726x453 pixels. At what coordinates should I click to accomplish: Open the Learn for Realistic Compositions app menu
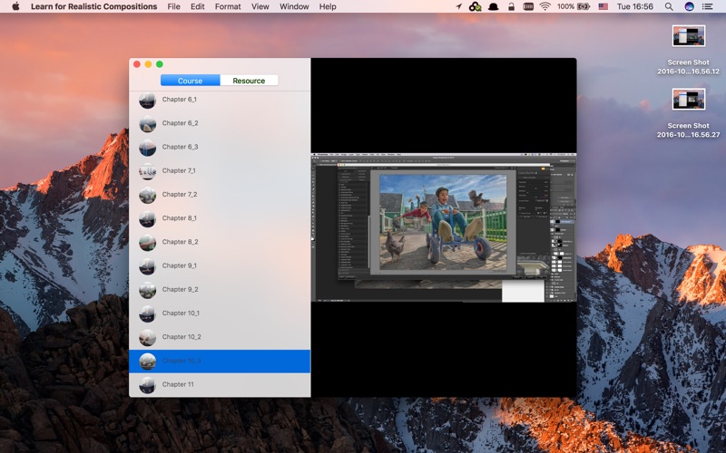click(x=94, y=6)
